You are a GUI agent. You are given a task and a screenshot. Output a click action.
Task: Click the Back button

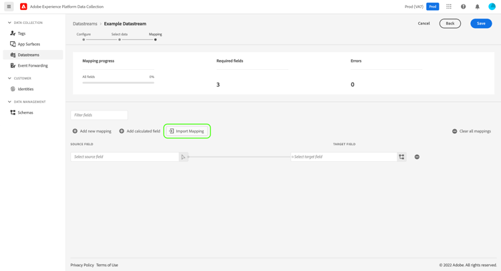pyautogui.click(x=450, y=23)
